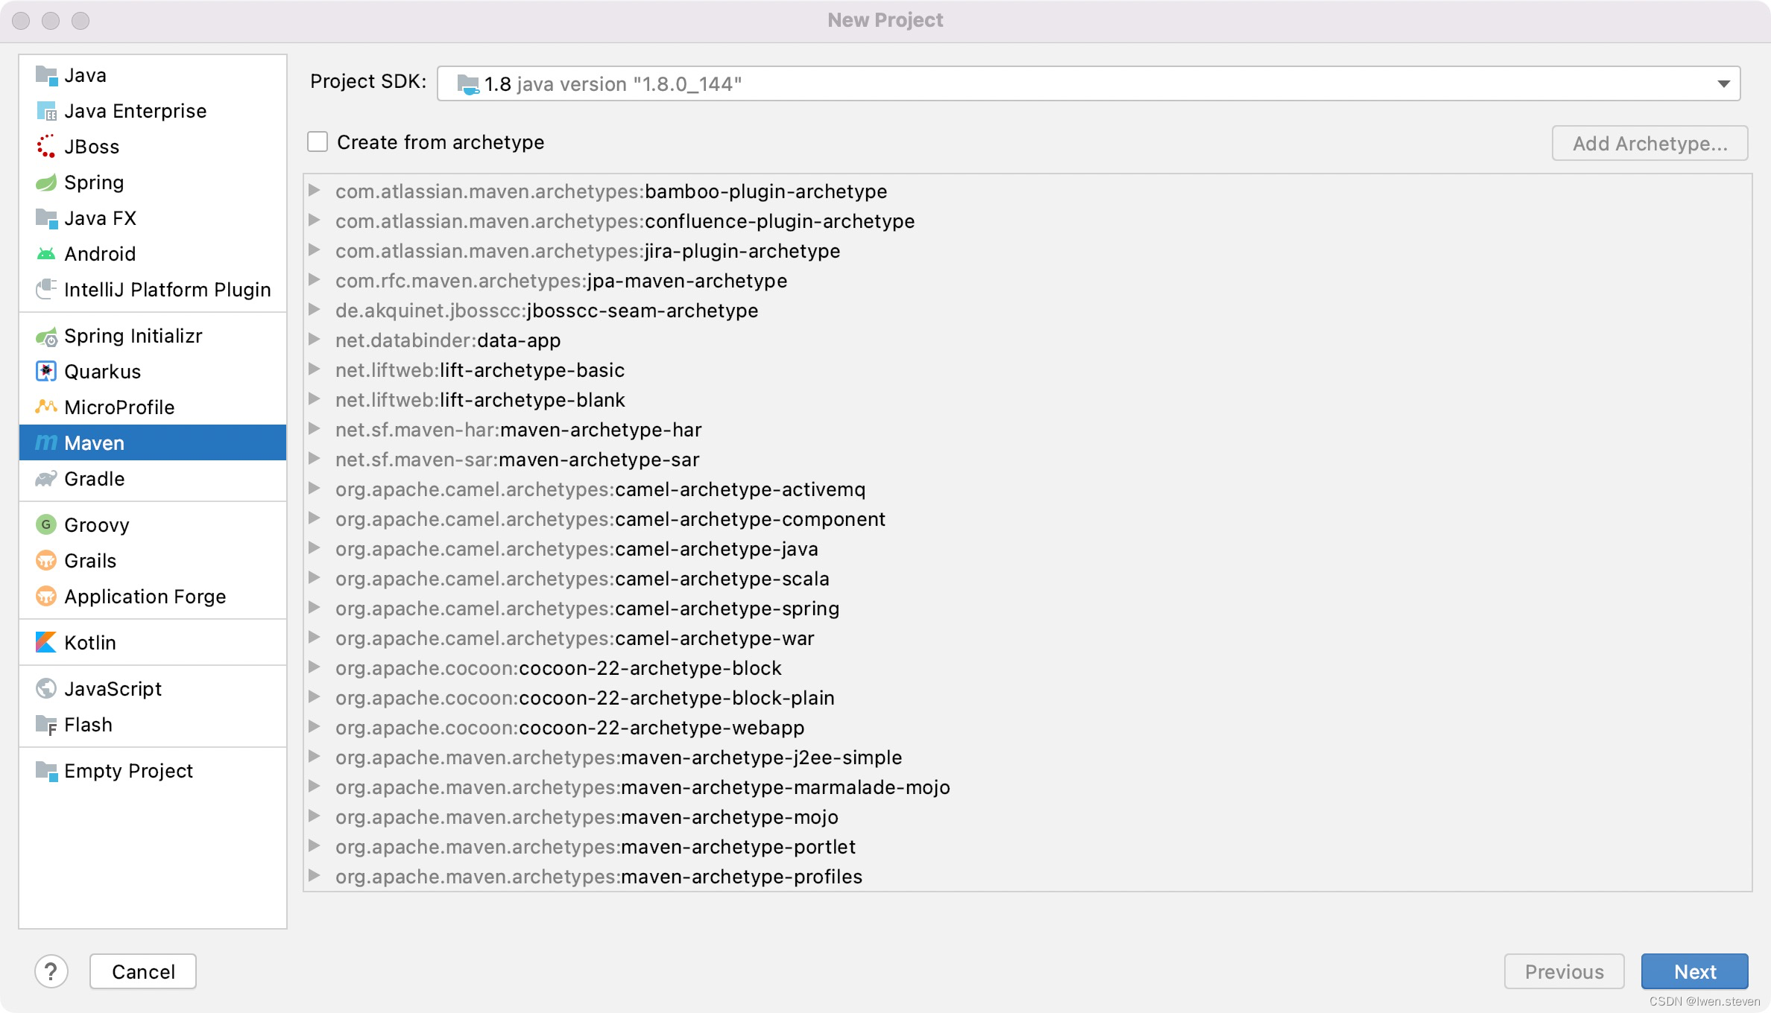Click the SDK folder icon in Project SDK field
The width and height of the screenshot is (1771, 1013).
[x=468, y=84]
